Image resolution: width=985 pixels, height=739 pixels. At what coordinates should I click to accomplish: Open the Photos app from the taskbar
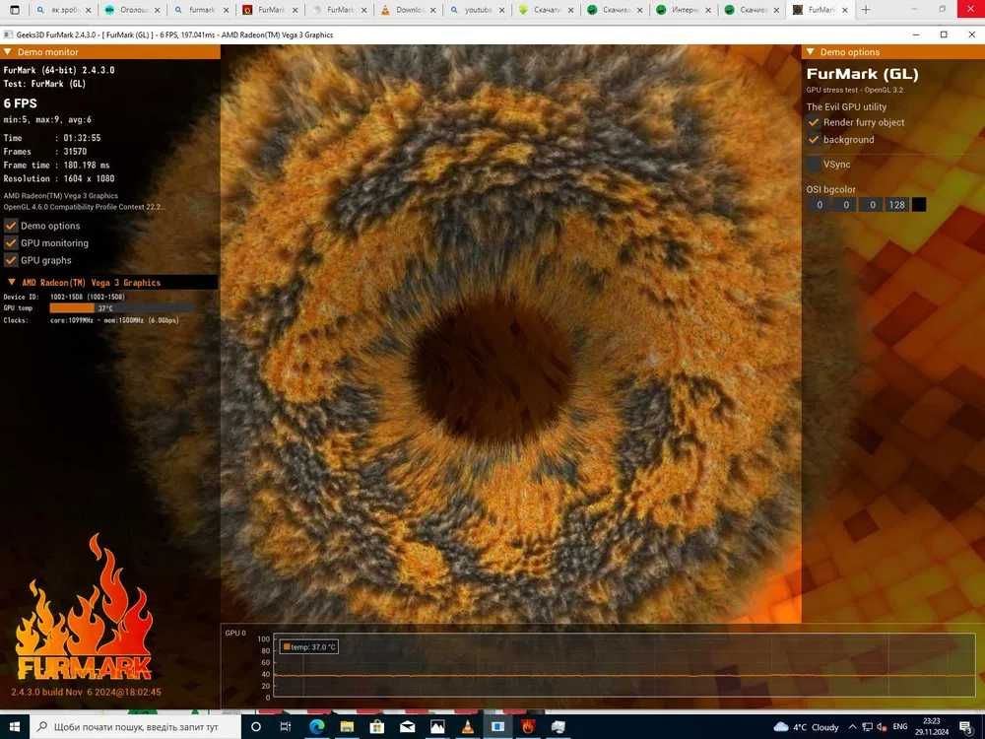(437, 727)
